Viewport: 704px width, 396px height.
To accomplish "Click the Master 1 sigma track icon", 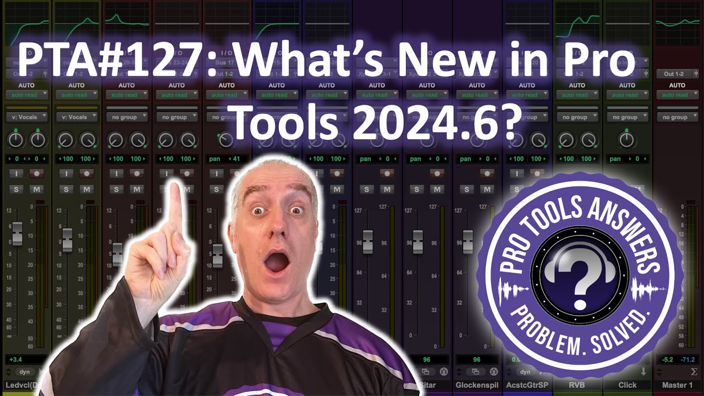I will (x=694, y=372).
